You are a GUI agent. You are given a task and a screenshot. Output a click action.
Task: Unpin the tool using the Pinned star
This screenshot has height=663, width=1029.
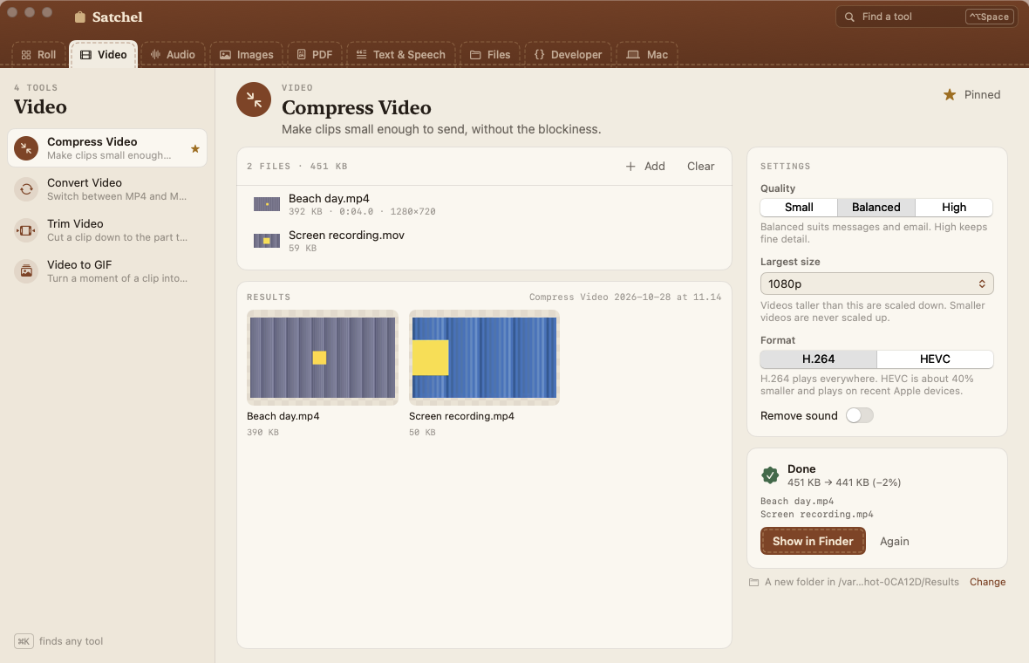point(949,95)
